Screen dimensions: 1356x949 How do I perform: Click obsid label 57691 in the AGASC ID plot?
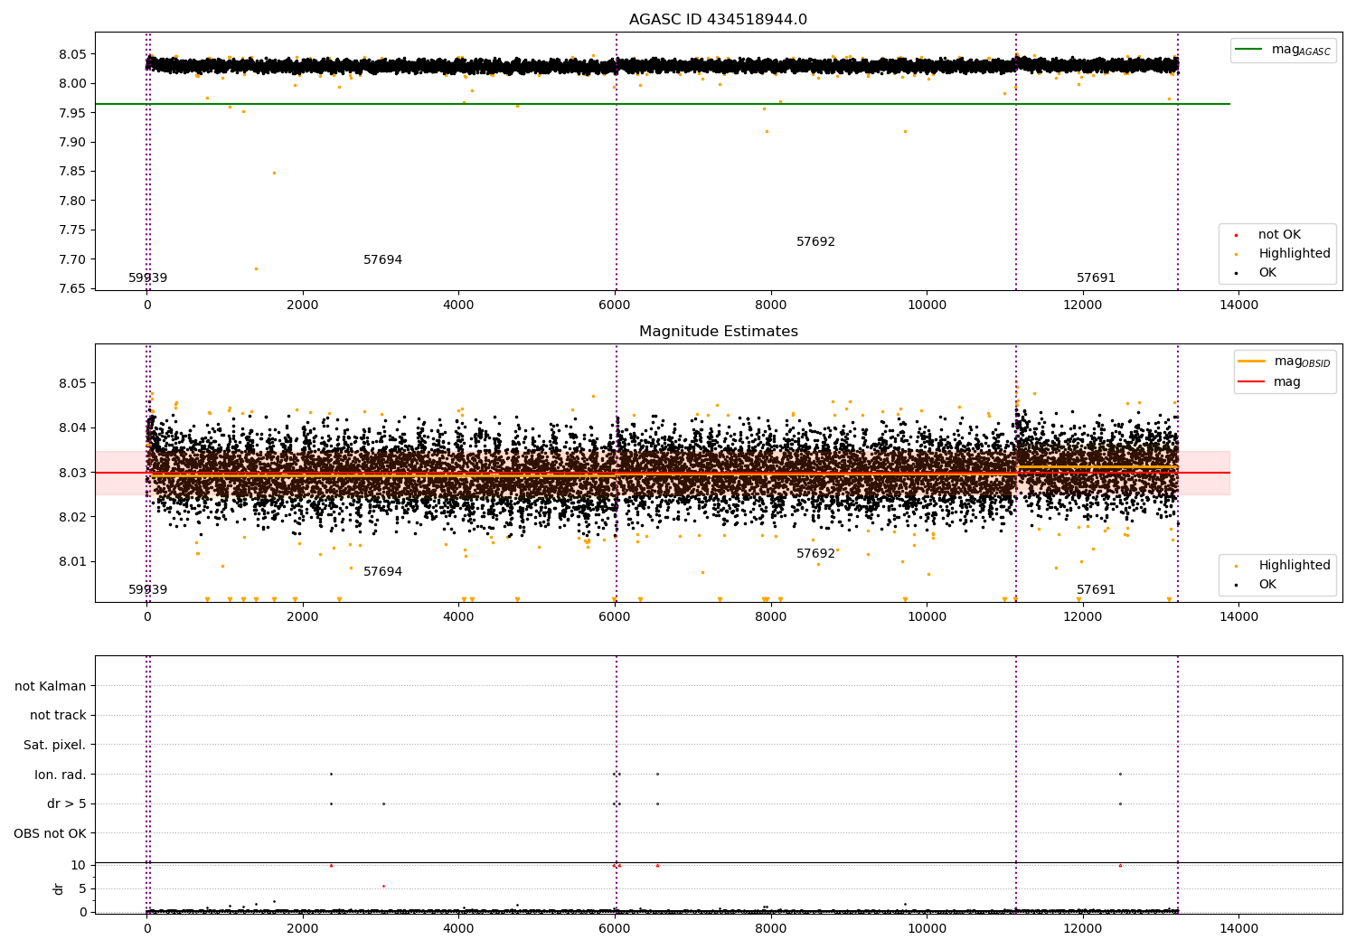1096,278
